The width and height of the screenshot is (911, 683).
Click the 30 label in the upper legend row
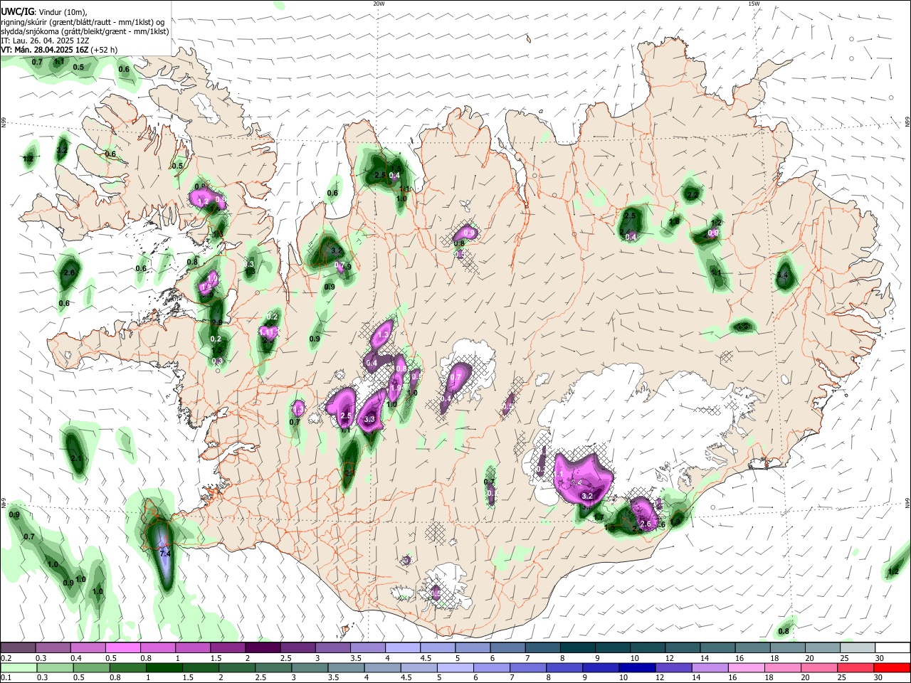coord(880,658)
